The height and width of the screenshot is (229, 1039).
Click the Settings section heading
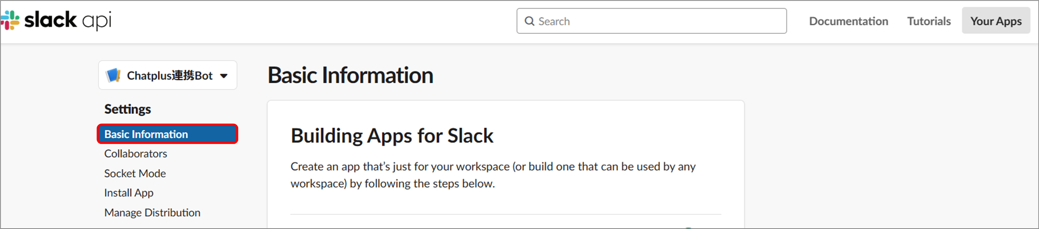pyautogui.click(x=127, y=109)
